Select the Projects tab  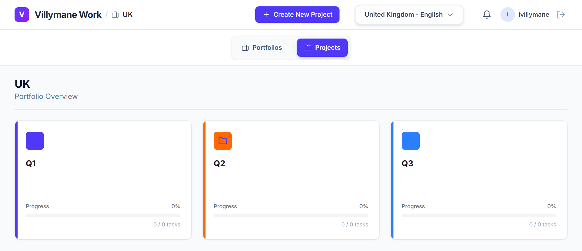tap(322, 48)
